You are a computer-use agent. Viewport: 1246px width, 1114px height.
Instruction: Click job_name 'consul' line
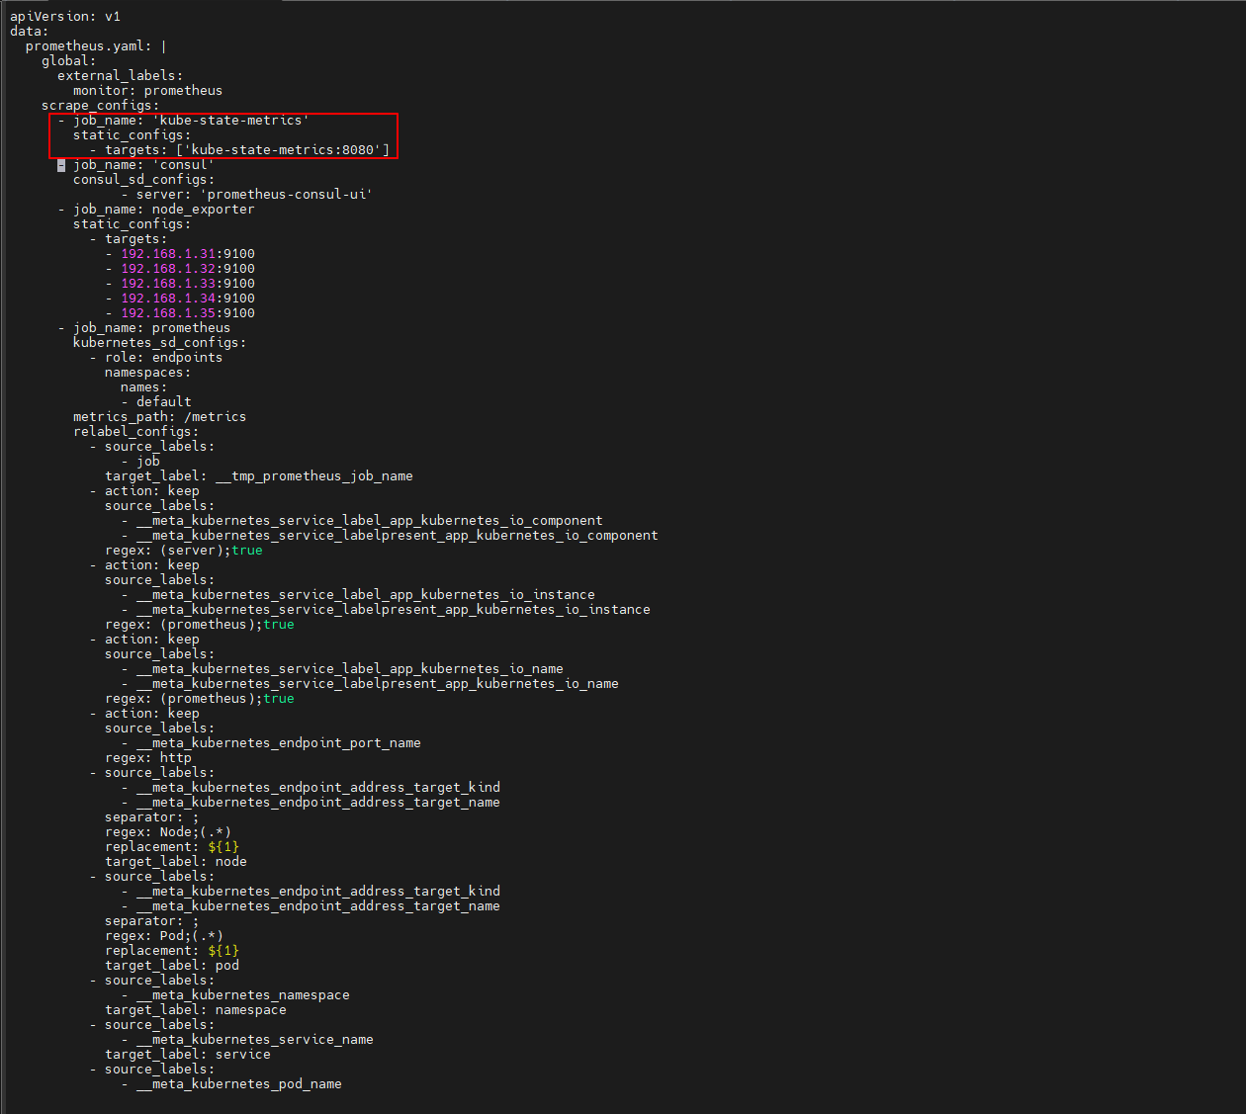(x=136, y=165)
